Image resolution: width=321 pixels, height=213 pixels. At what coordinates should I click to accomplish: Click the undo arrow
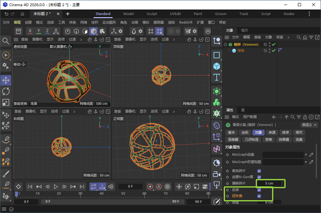(6, 14)
